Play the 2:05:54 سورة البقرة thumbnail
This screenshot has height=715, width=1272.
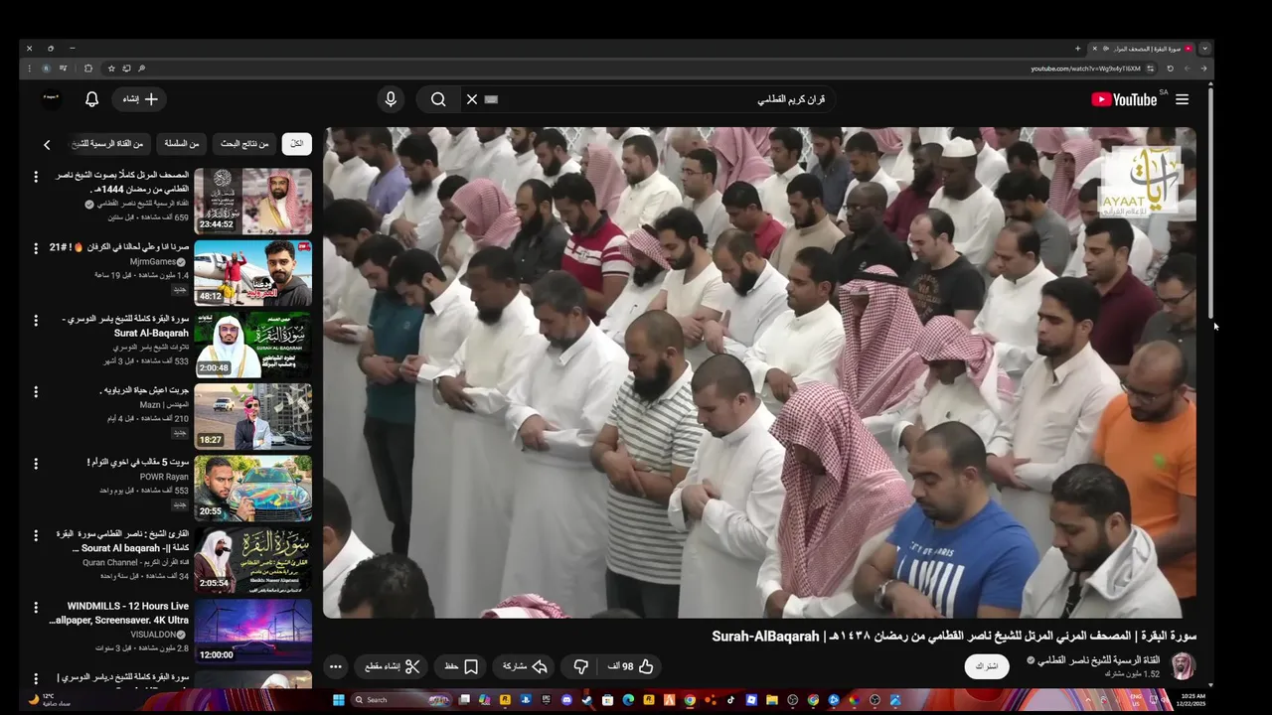pos(252,559)
